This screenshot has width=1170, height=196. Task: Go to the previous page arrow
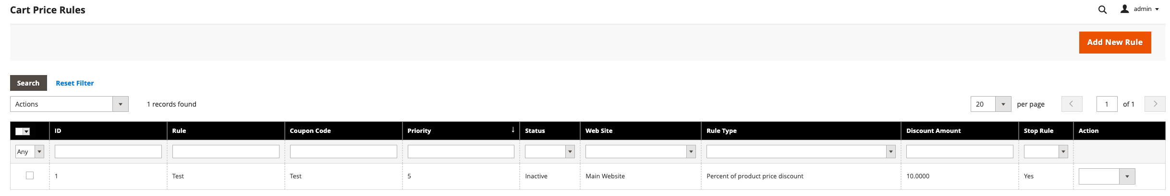tap(1072, 104)
